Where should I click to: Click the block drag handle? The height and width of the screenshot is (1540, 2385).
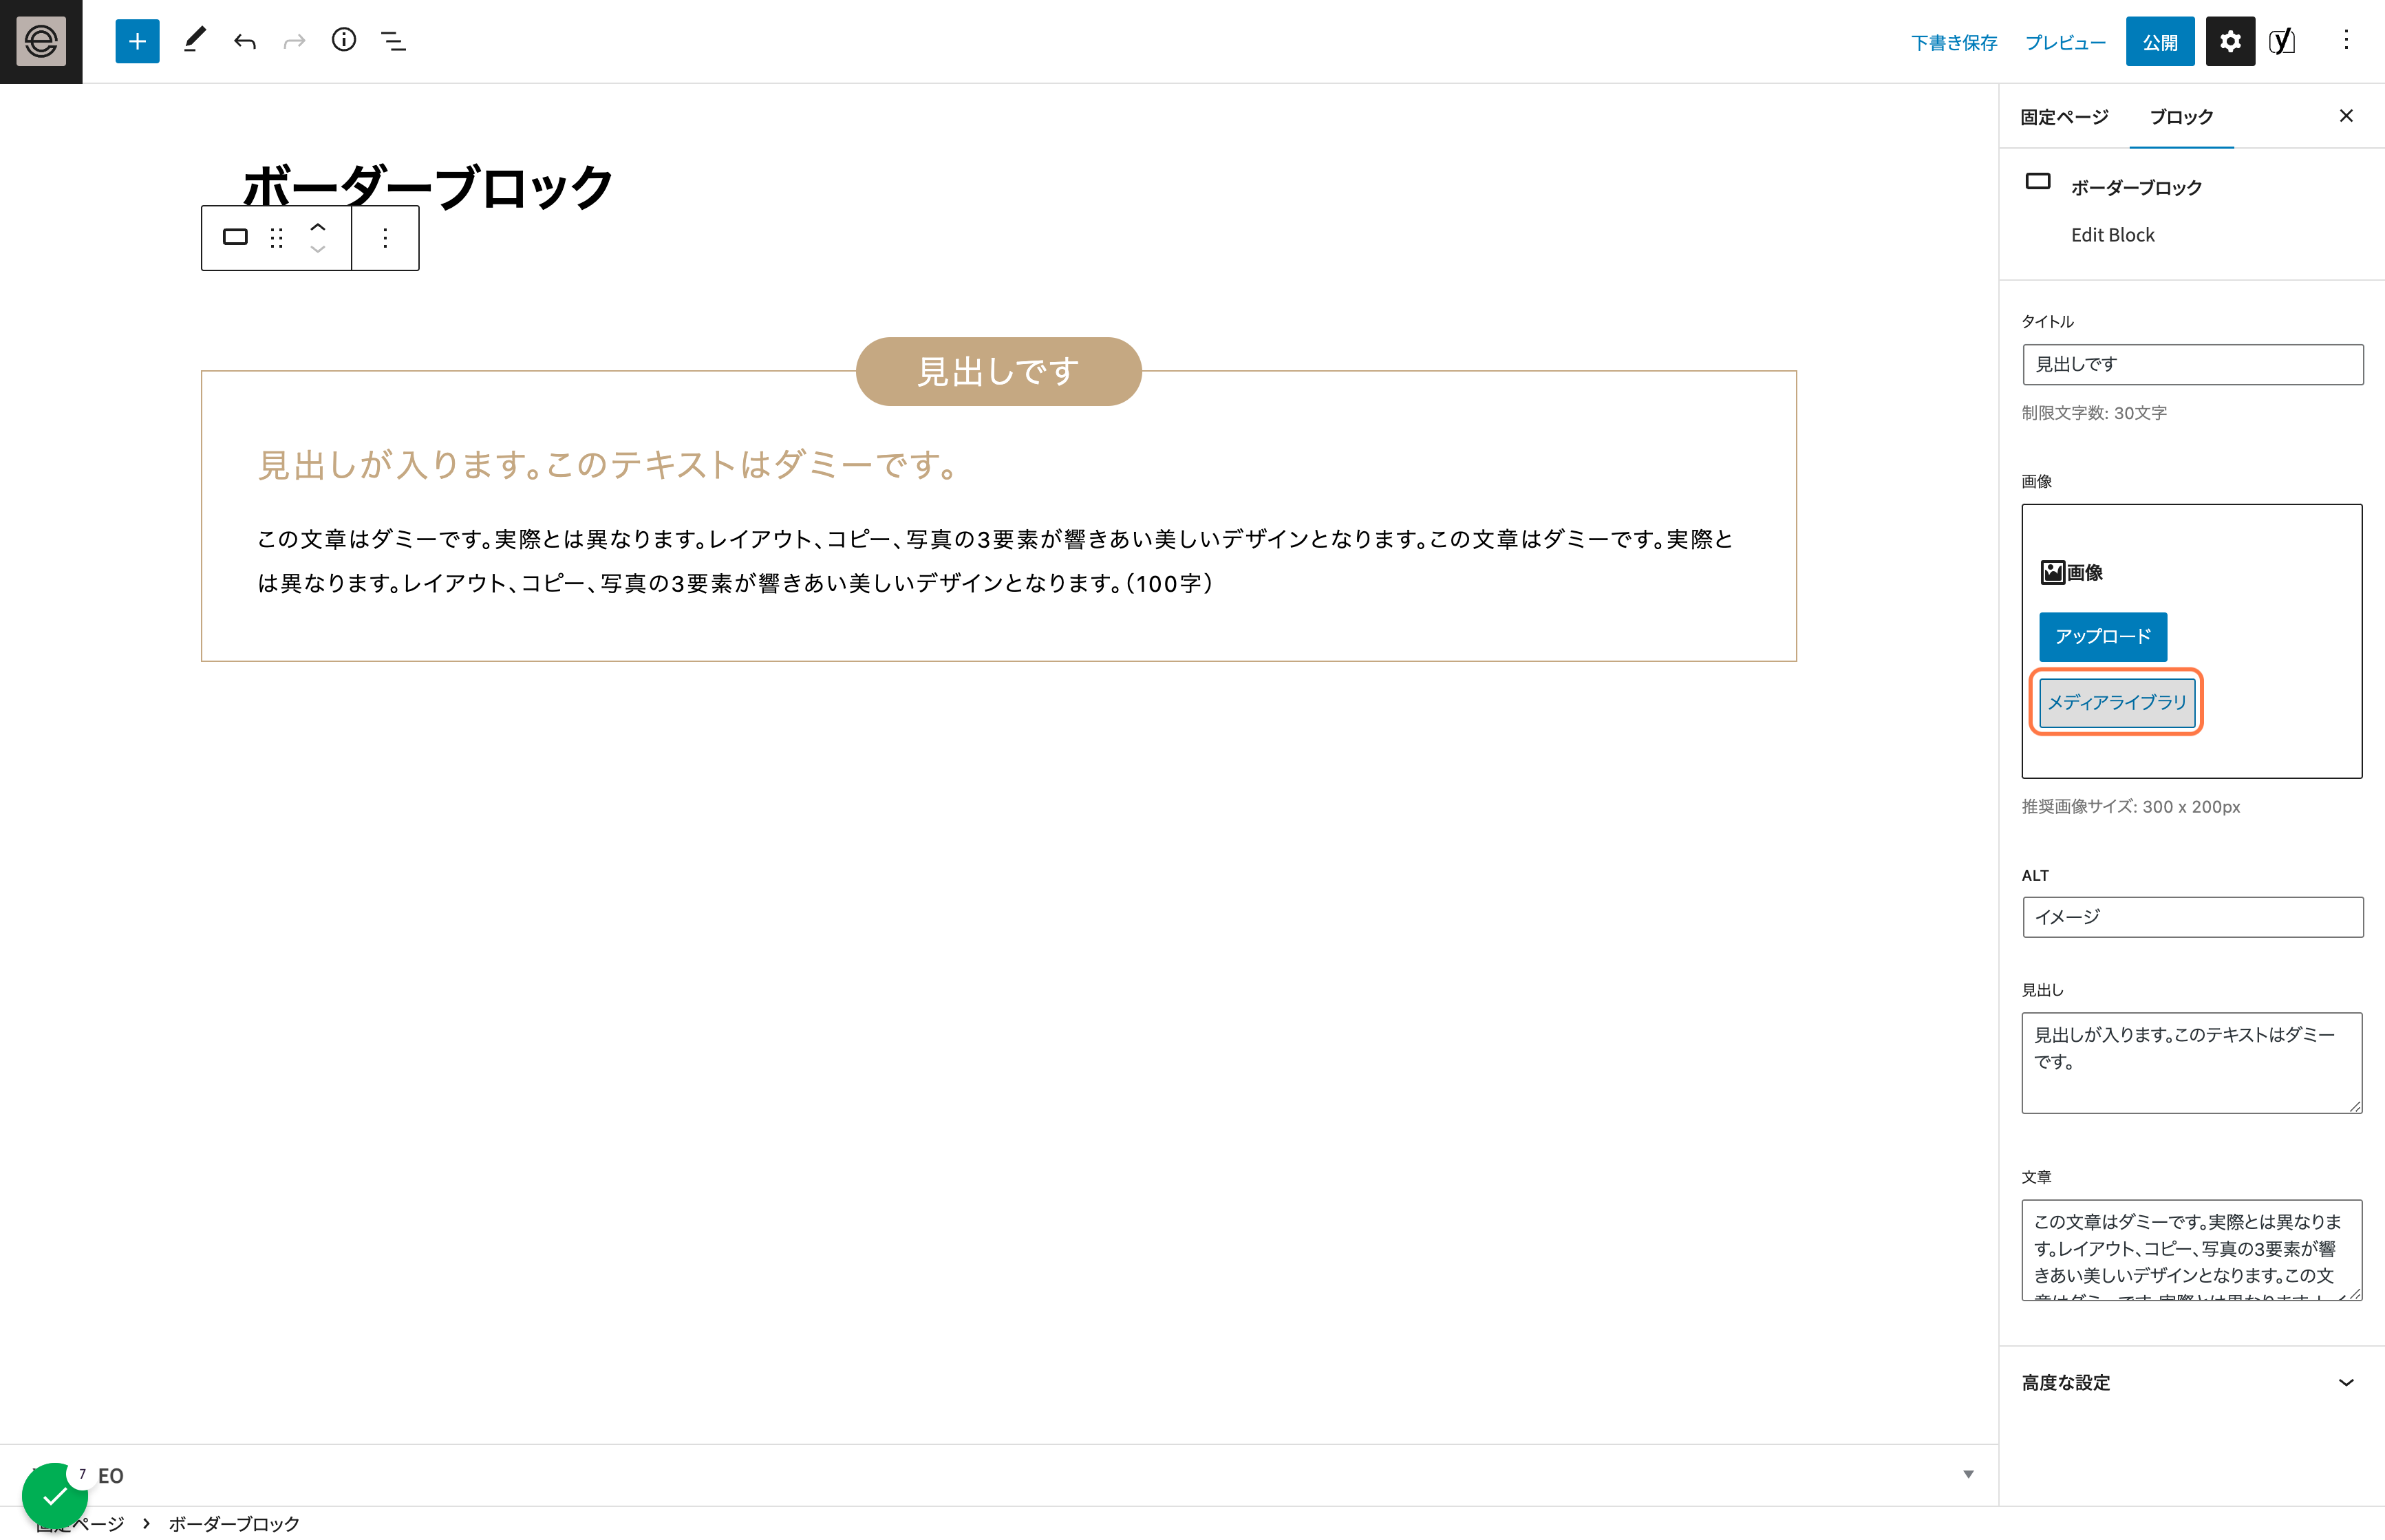tap(277, 237)
